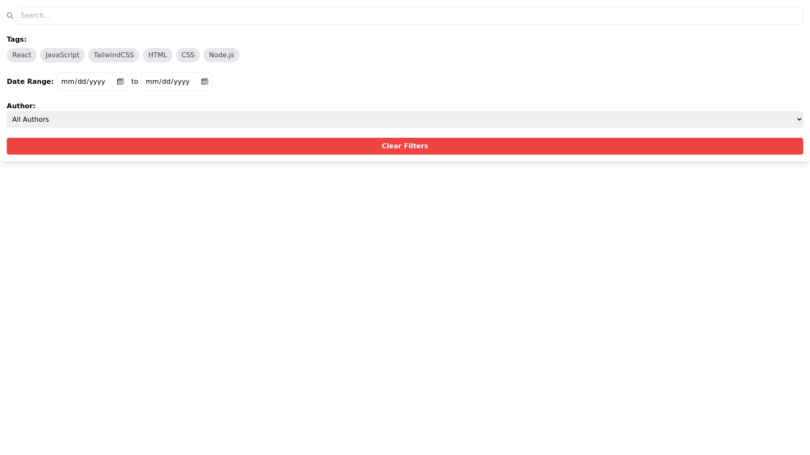Toggle the JavaScript tag filter
Screen dimensions: 810x455
point(62,55)
